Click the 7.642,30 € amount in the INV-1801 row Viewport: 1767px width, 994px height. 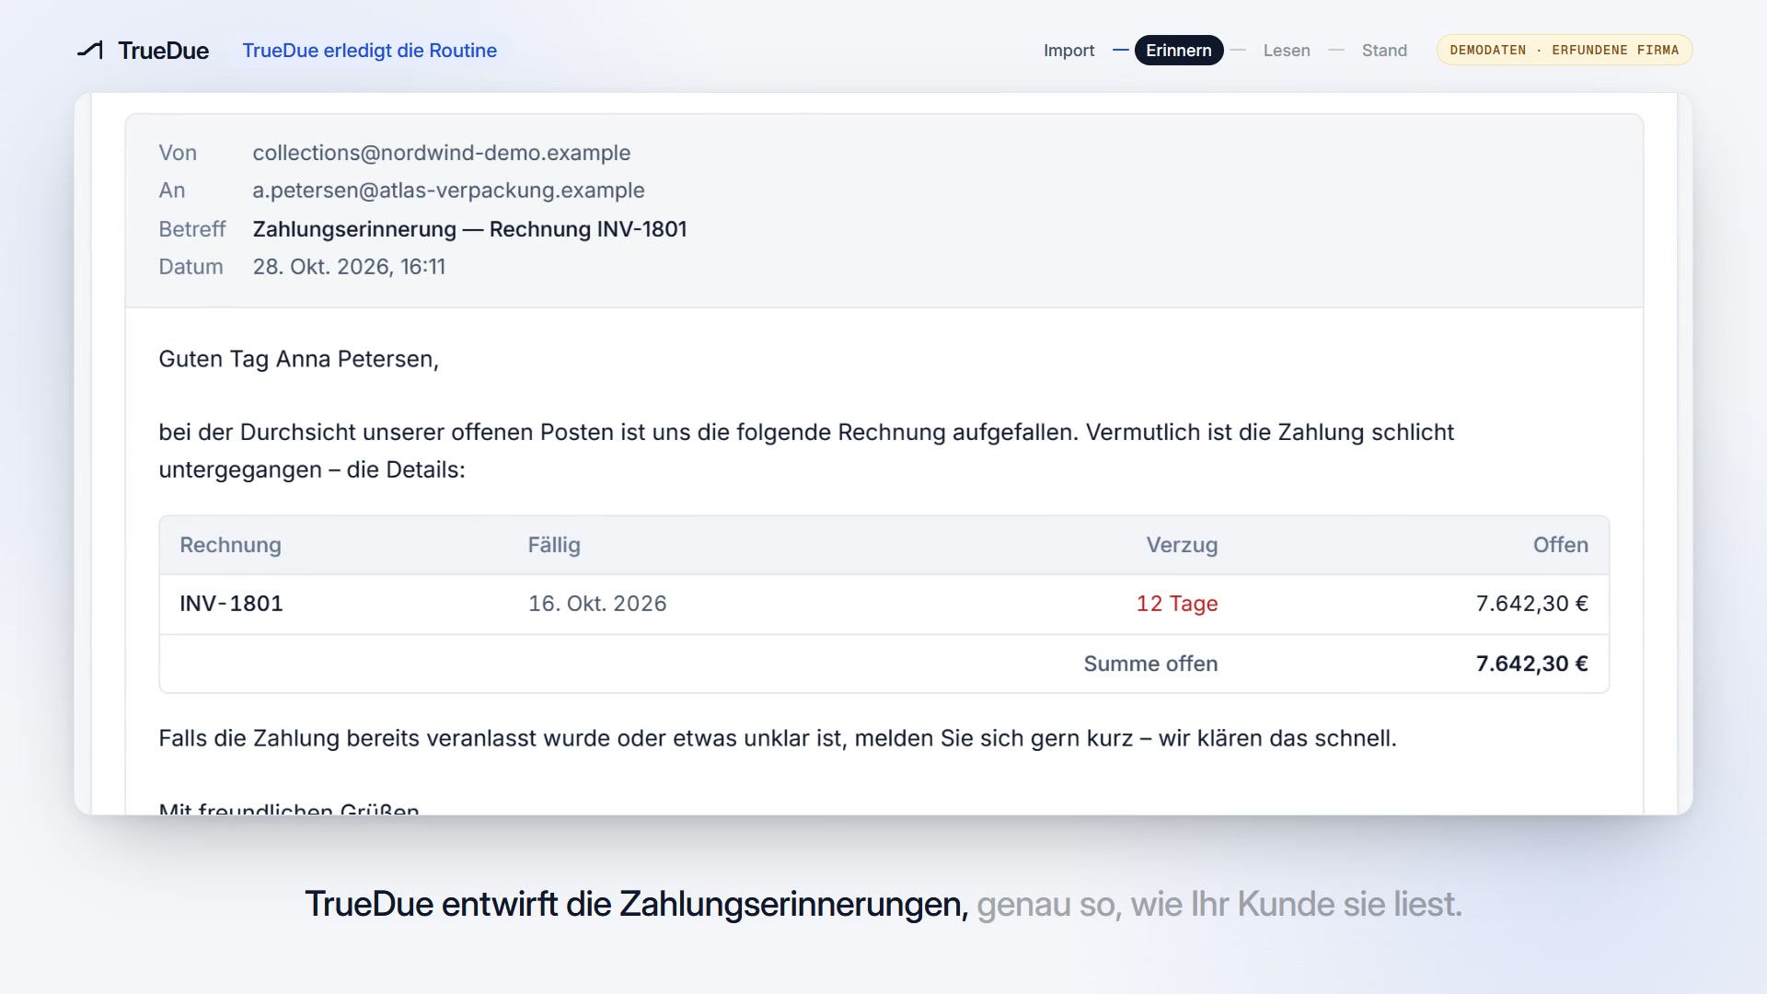tap(1532, 604)
